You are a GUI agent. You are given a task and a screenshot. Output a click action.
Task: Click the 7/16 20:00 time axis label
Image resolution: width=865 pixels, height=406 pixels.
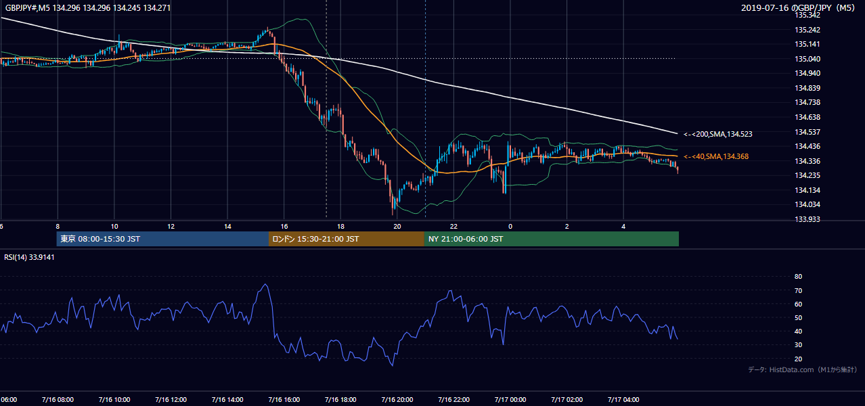[x=397, y=399]
